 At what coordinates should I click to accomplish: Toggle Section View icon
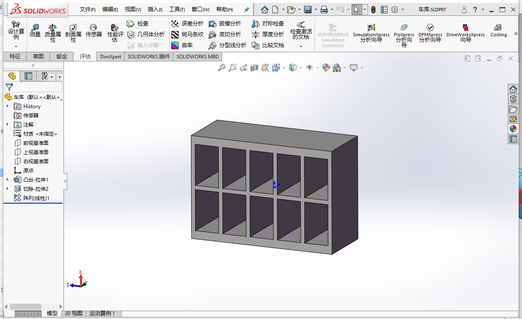(x=254, y=68)
